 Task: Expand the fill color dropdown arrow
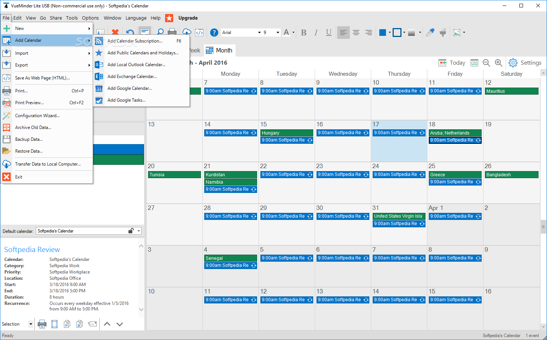point(390,33)
